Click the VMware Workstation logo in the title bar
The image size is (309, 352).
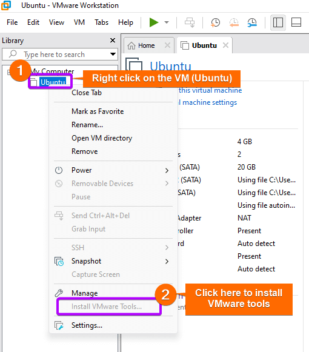tap(6, 5)
